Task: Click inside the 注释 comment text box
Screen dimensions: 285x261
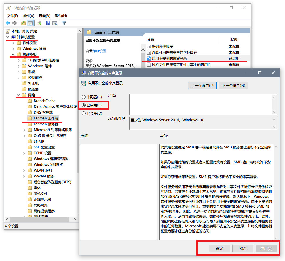Action: coord(200,104)
